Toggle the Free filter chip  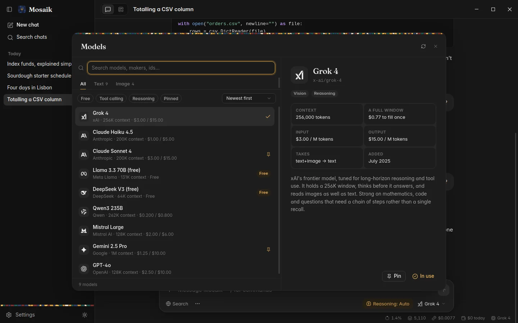point(86,98)
